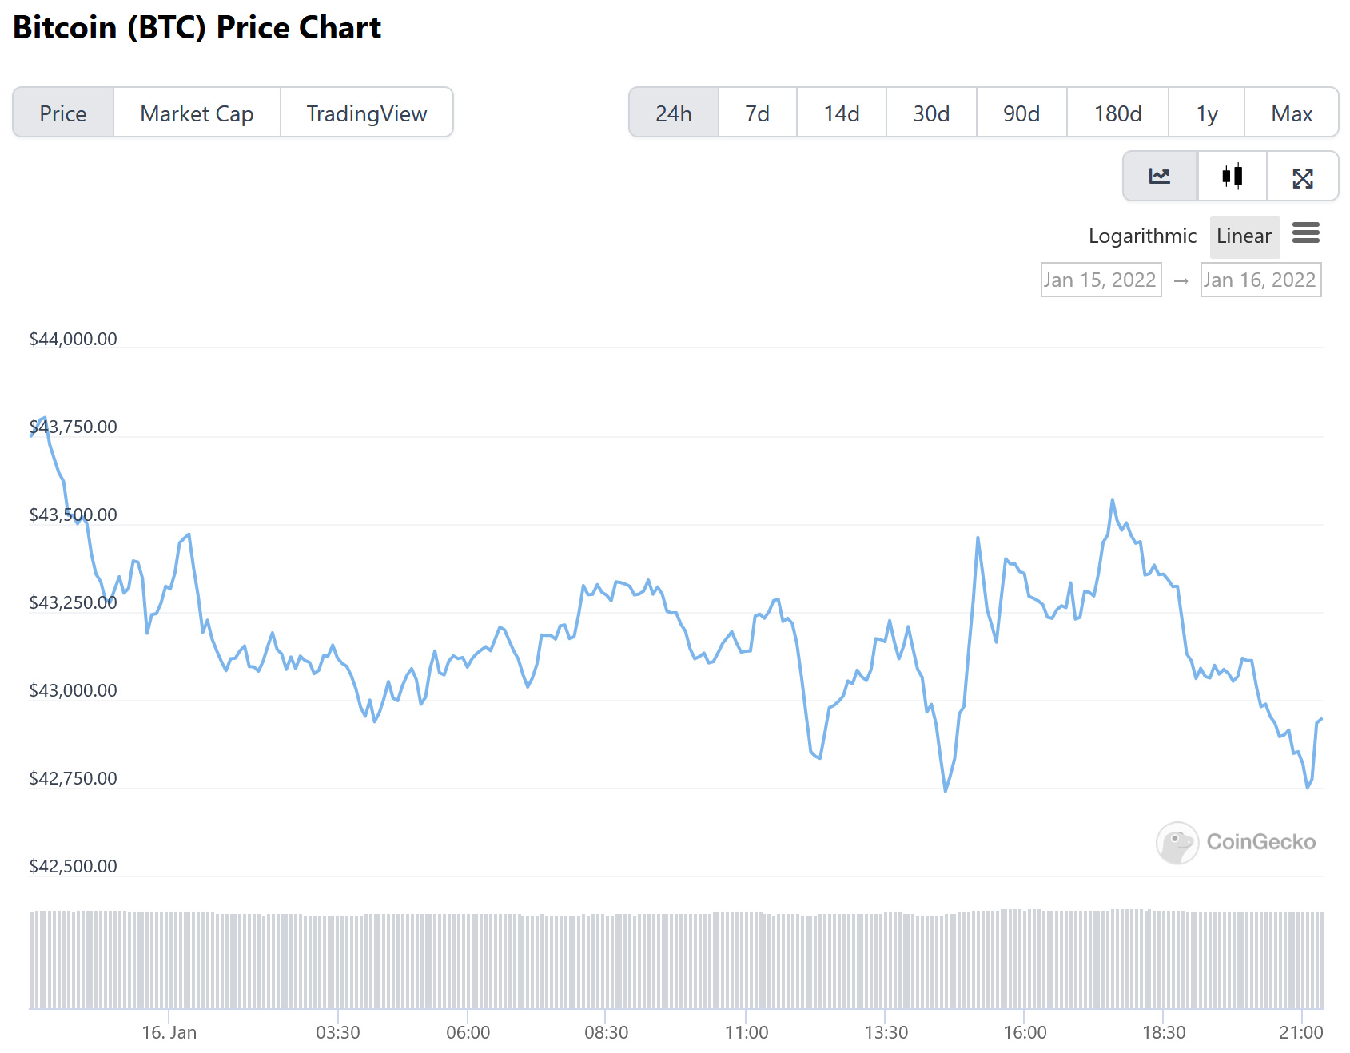Open the TradingView tab
The width and height of the screenshot is (1350, 1053).
click(367, 113)
